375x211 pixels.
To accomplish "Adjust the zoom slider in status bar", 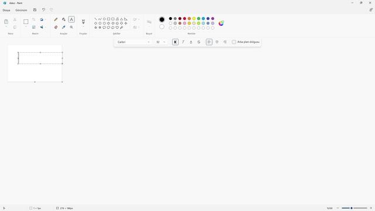I will 354,208.
